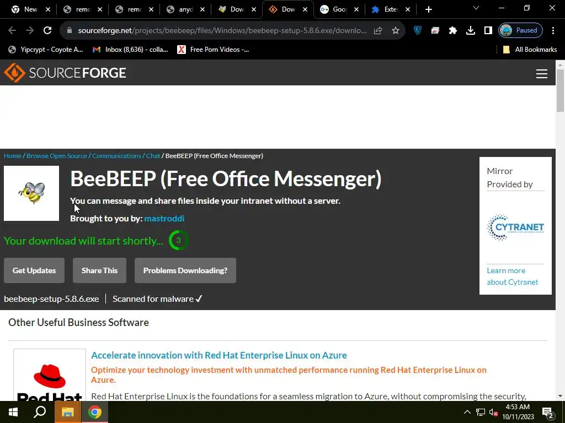Click the address bar URL
The height and width of the screenshot is (423, 565).
pos(222,31)
